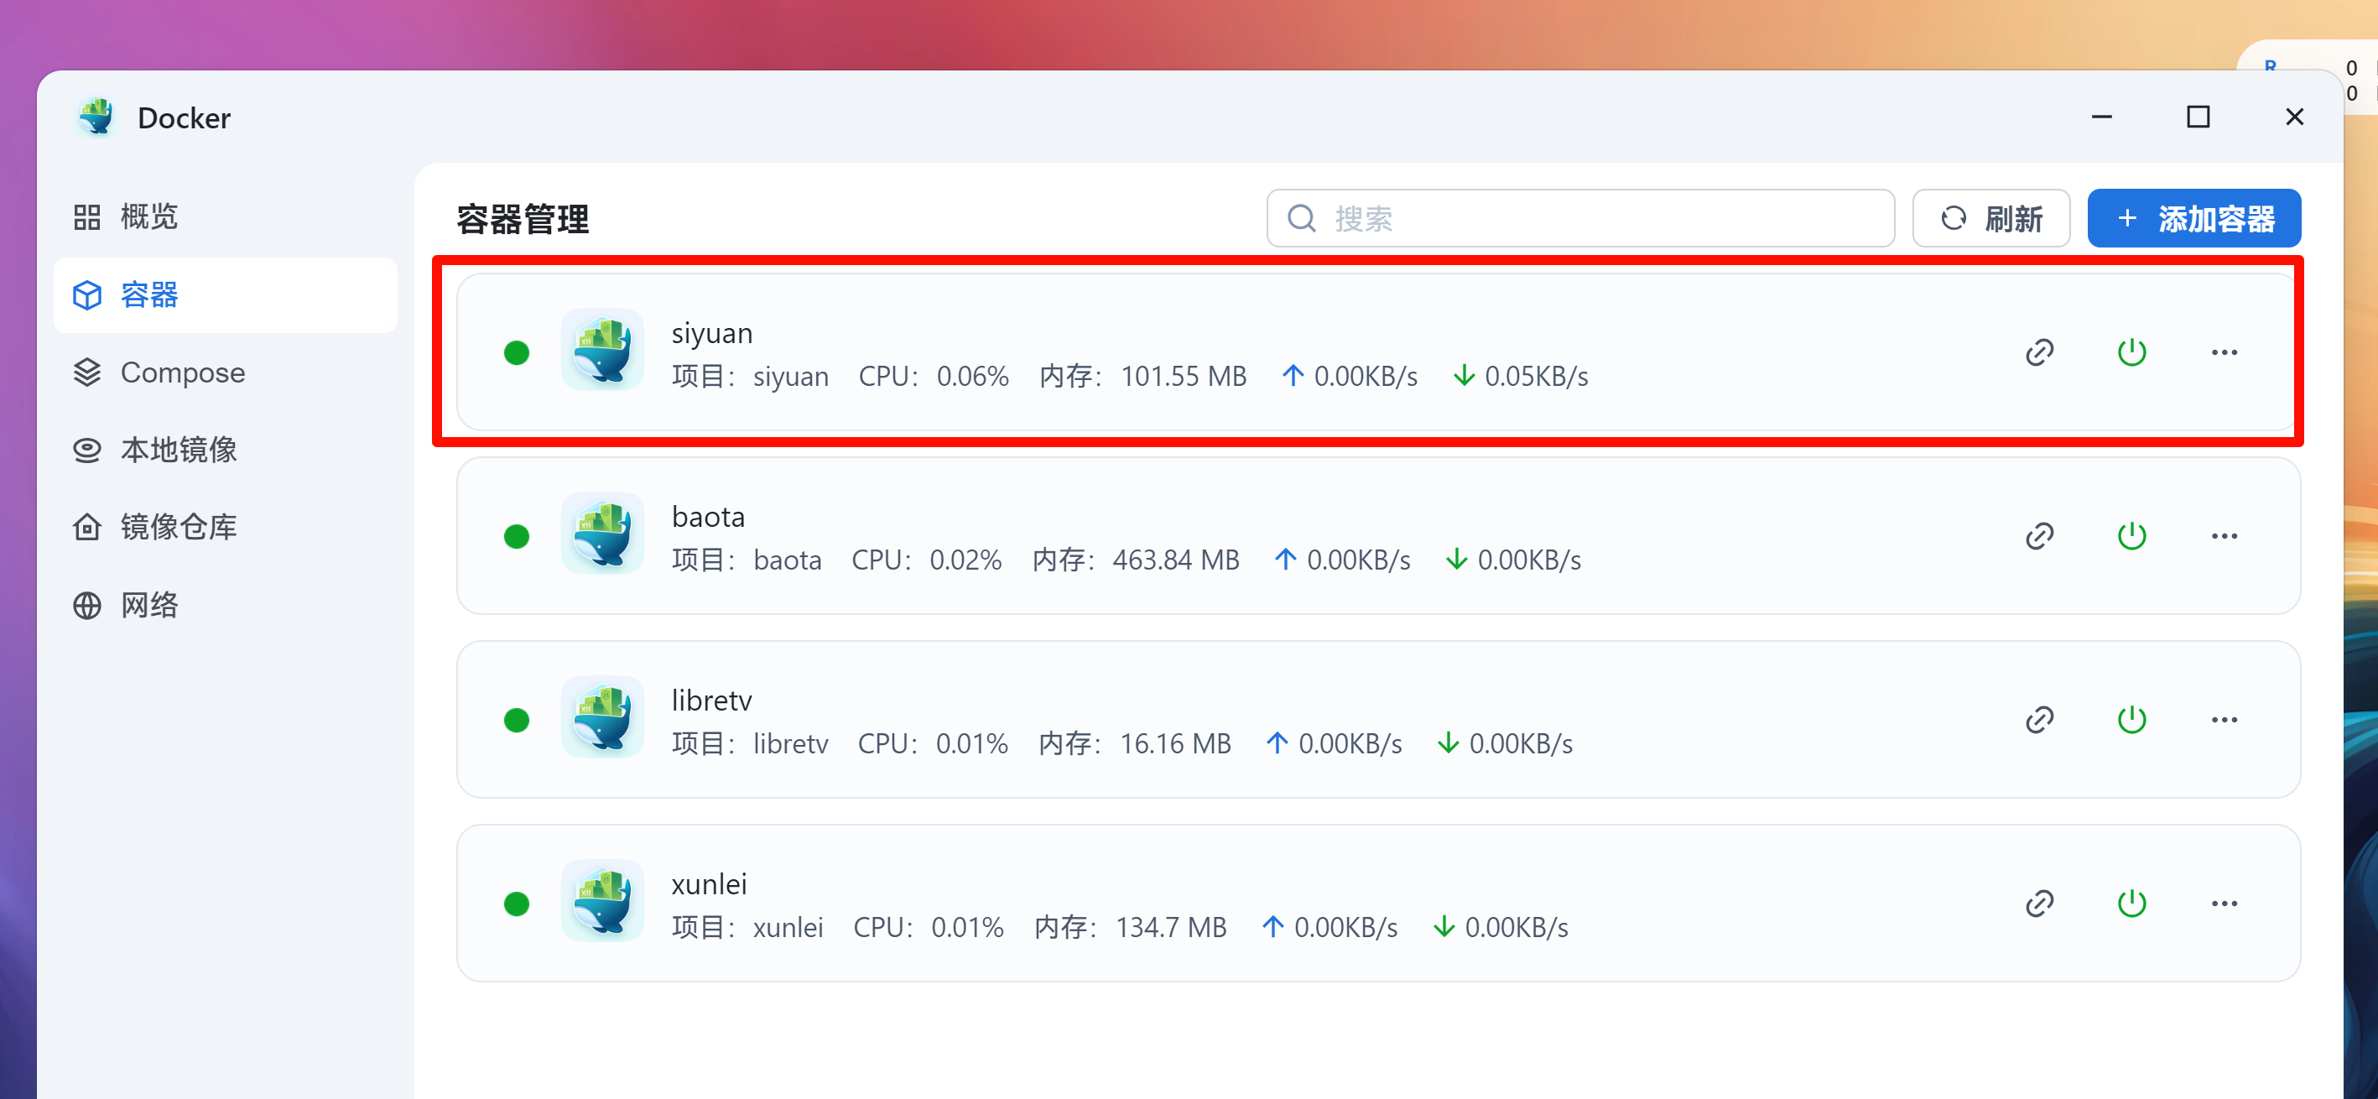Click xunlei memory value 134.7 MB
The height and width of the screenshot is (1099, 2378).
point(1172,927)
